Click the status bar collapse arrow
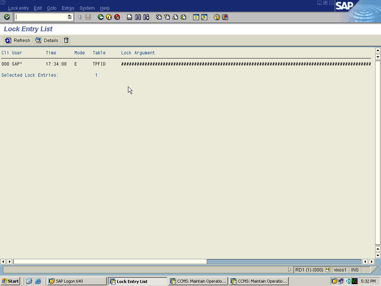 point(290,270)
